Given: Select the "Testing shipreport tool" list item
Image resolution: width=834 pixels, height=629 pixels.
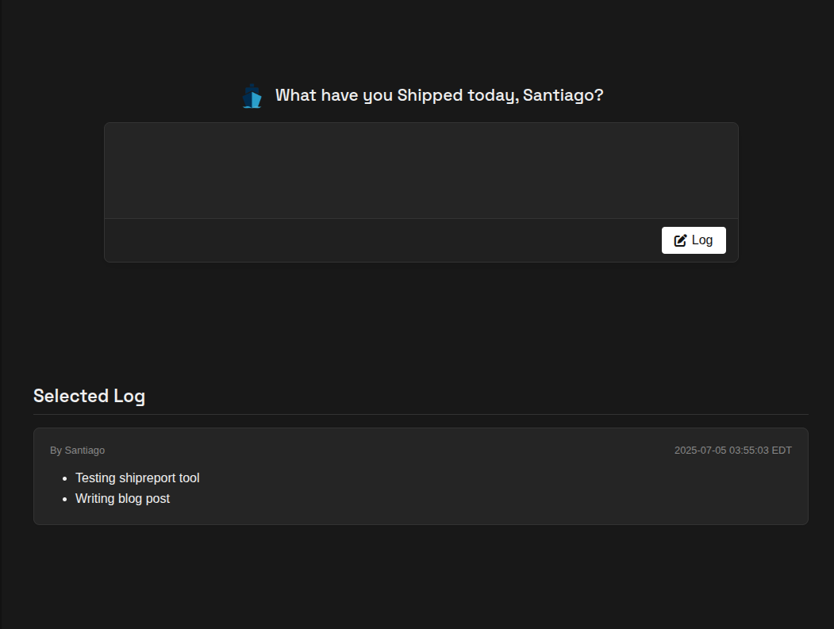Looking at the screenshot, I should point(137,478).
